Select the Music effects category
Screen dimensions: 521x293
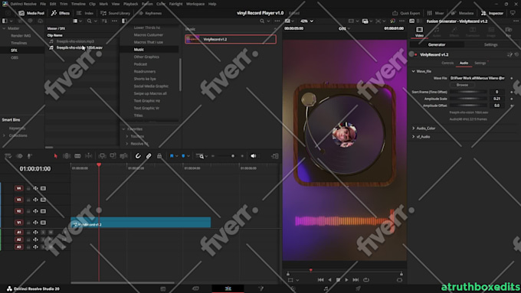pyautogui.click(x=139, y=50)
